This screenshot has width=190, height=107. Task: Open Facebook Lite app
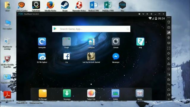point(66,56)
